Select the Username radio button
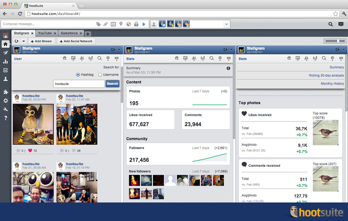 100,75
